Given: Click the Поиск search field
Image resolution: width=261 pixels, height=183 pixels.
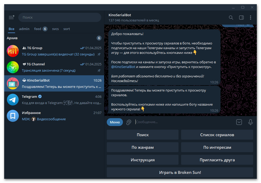Looking at the screenshot, I should coord(60,17).
